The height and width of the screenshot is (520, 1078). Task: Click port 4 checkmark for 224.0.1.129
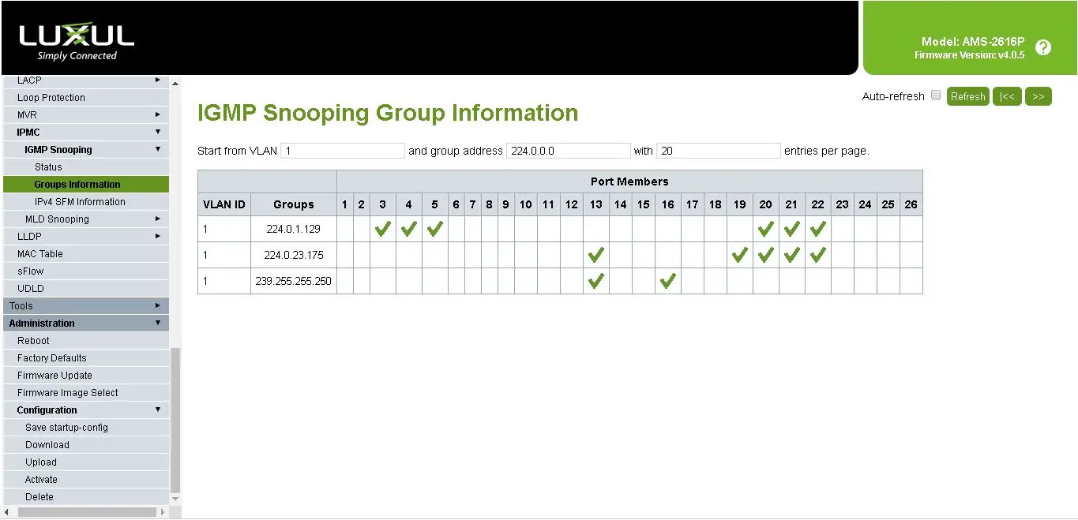coord(408,230)
